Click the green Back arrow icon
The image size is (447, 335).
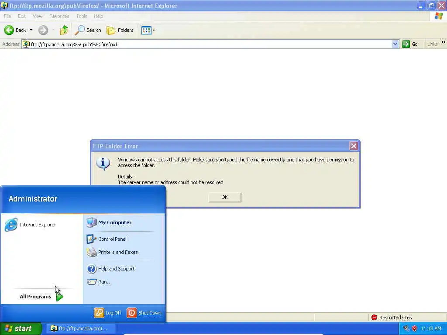[x=9, y=30]
